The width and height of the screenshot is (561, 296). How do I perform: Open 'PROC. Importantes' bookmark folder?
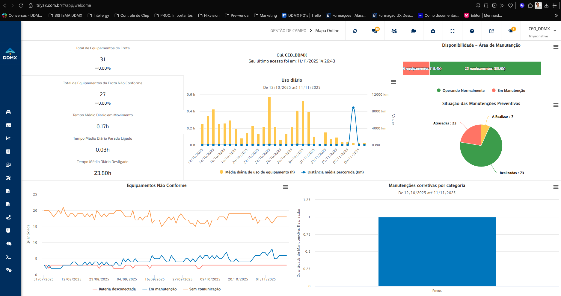point(174,15)
